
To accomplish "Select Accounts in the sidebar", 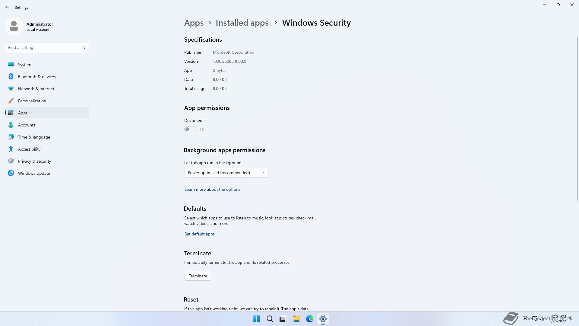I will point(27,125).
